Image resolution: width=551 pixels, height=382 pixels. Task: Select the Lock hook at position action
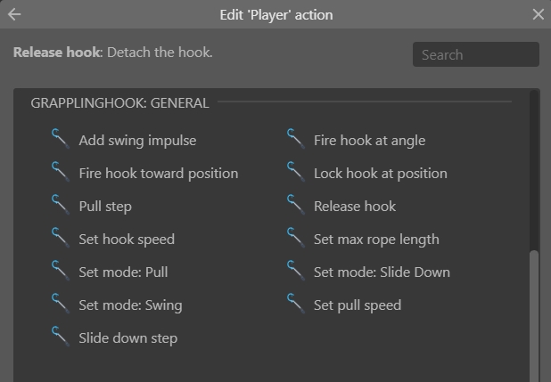381,174
